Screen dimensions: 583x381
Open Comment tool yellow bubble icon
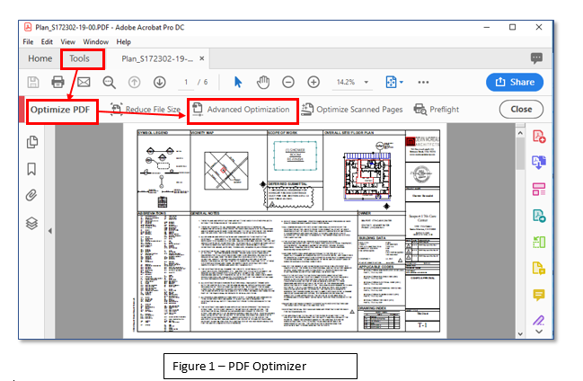pos(539,295)
